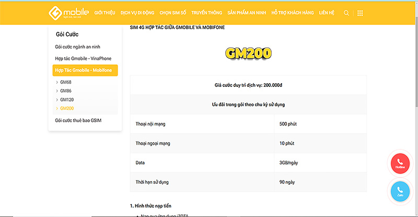This screenshot has width=418, height=217.
Task: Click the Thoại ngoại mạng cell
Action: click(202, 144)
